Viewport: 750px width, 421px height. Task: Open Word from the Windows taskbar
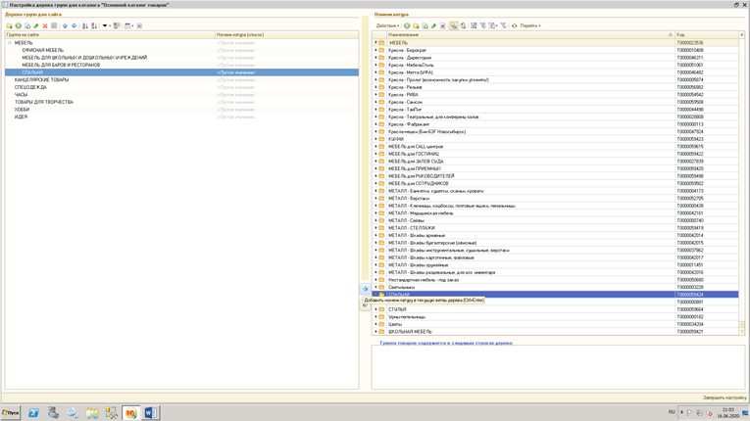pyautogui.click(x=150, y=413)
